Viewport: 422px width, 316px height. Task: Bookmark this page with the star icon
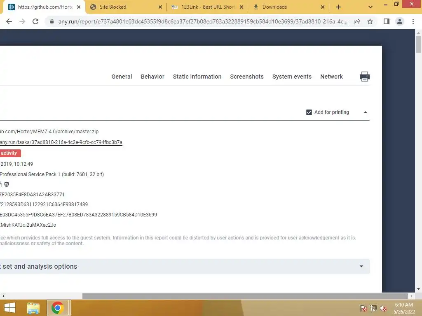[370, 21]
